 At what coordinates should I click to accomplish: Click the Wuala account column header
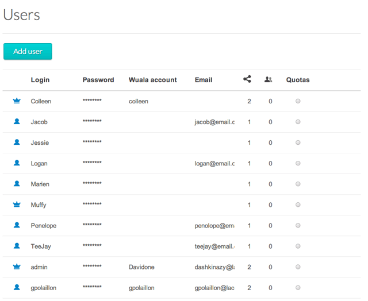153,80
